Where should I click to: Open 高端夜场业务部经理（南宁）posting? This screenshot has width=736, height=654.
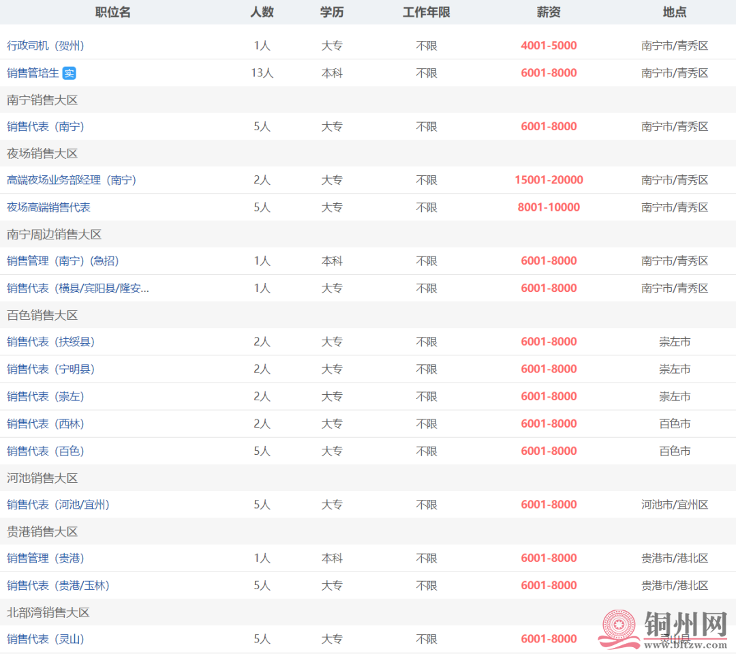pyautogui.click(x=72, y=180)
